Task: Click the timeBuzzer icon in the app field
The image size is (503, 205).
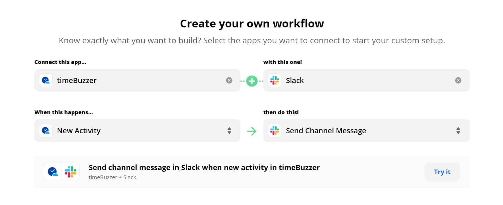Action: pos(46,80)
